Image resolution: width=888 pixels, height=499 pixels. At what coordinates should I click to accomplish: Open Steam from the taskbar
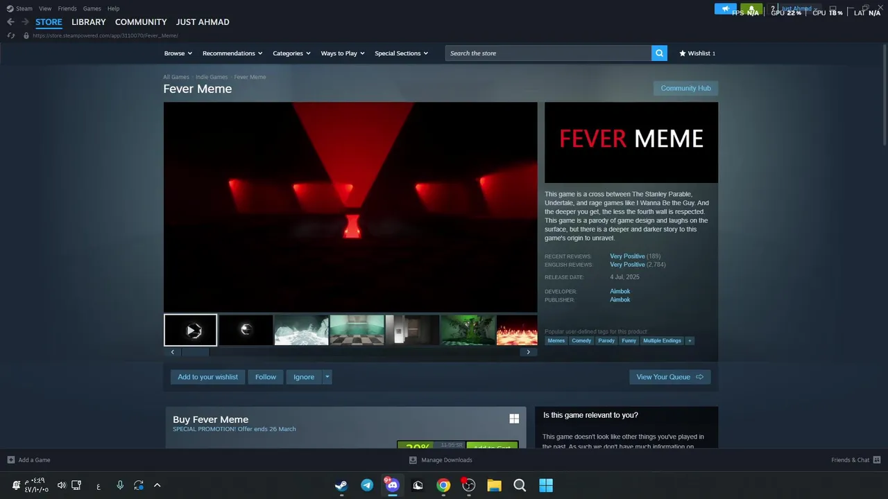341,485
